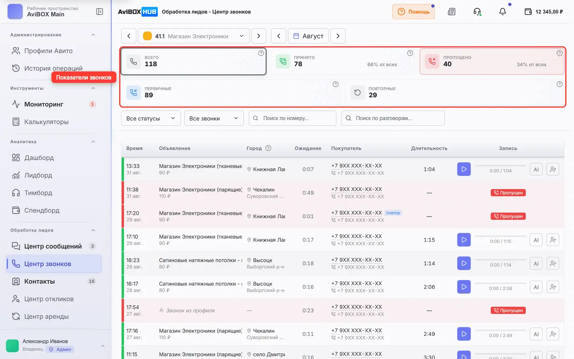Open Центр сообщений in the sidebar
Screen dimensions: 574x359
pos(54,246)
